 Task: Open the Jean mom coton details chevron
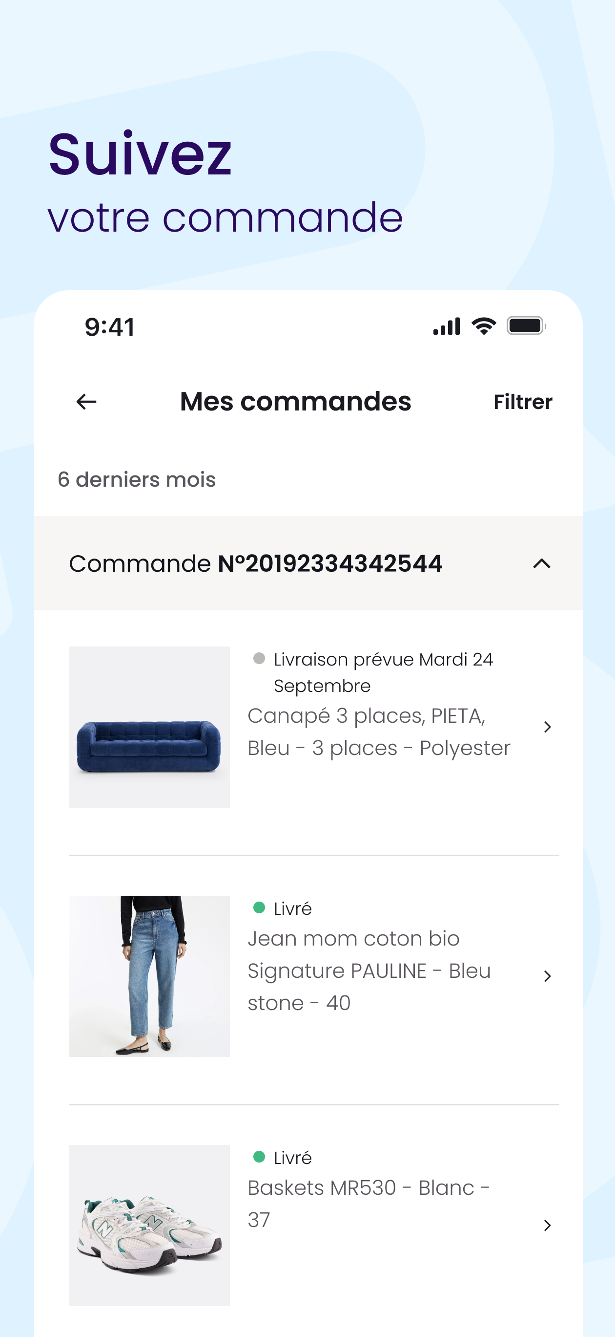(547, 976)
